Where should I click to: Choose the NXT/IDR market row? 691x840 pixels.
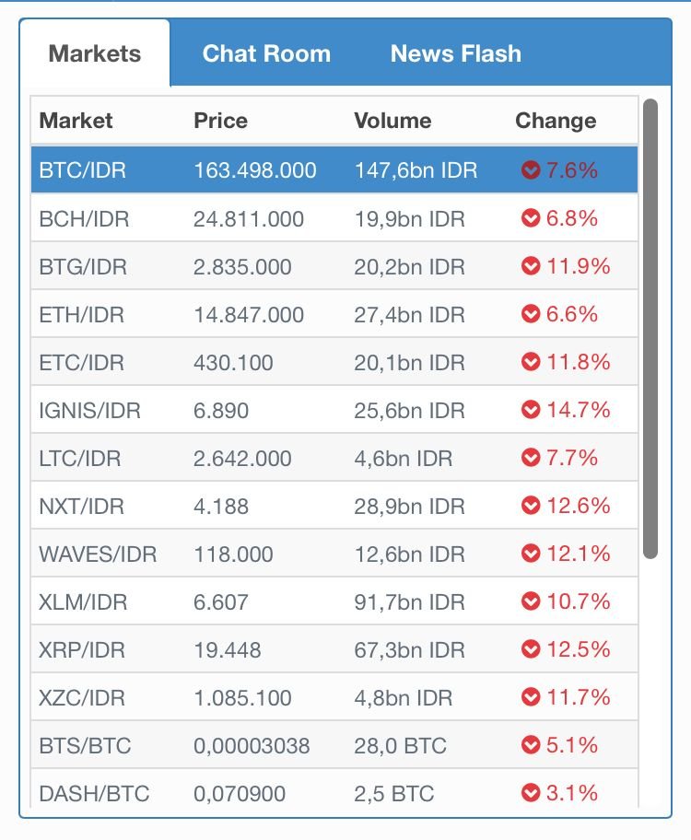(334, 506)
